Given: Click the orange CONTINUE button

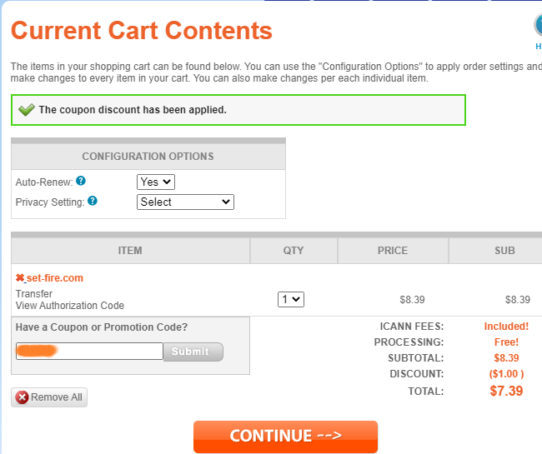Looking at the screenshot, I should pyautogui.click(x=285, y=437).
